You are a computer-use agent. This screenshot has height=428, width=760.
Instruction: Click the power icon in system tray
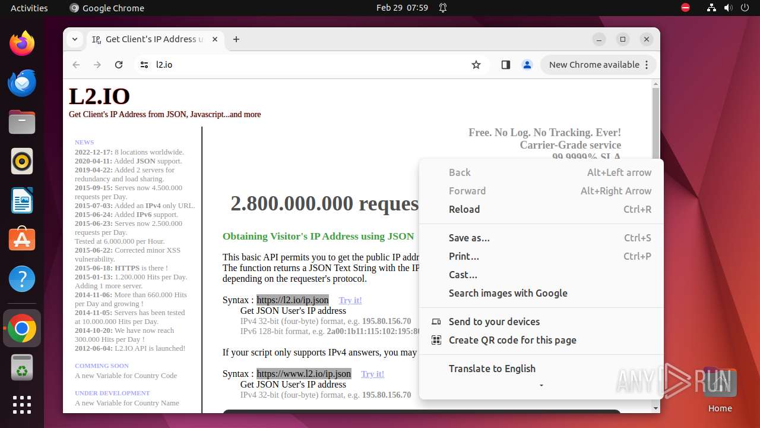[745, 8]
